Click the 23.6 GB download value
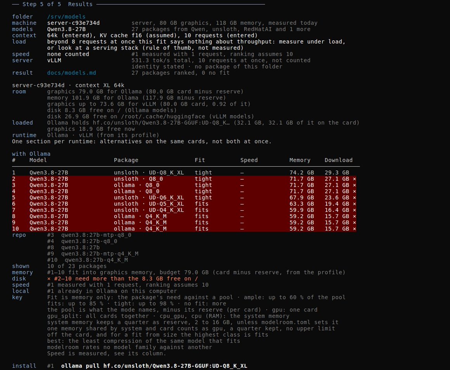This screenshot has height=370, width=450. [337, 198]
